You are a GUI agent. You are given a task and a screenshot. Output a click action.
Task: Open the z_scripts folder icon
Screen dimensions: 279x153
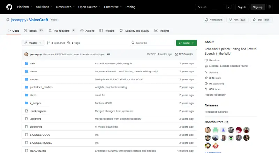click(x=27, y=103)
